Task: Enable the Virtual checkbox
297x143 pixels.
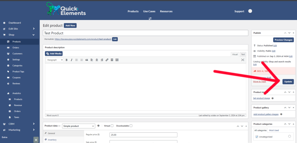Action: click(x=112, y=126)
